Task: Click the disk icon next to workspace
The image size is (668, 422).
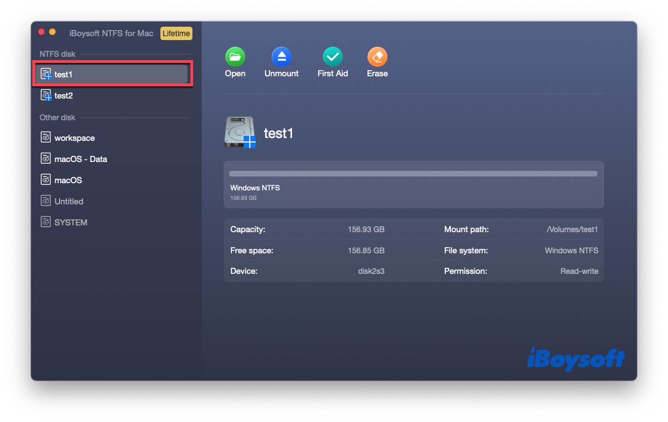Action: pyautogui.click(x=45, y=138)
